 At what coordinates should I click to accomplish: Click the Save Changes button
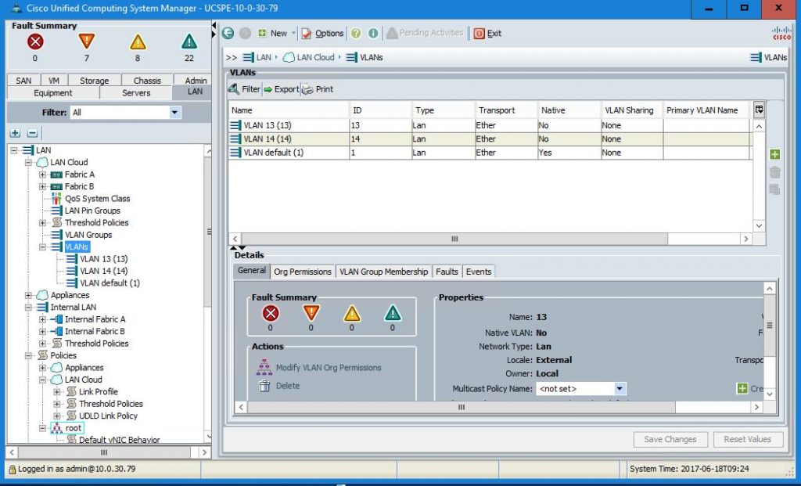click(670, 439)
